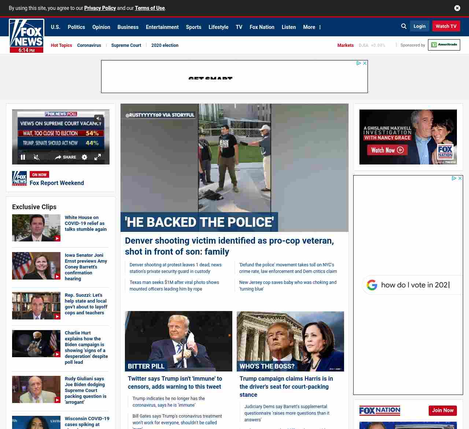The height and width of the screenshot is (429, 469).
Task: Open the Politics section
Action: (76, 27)
